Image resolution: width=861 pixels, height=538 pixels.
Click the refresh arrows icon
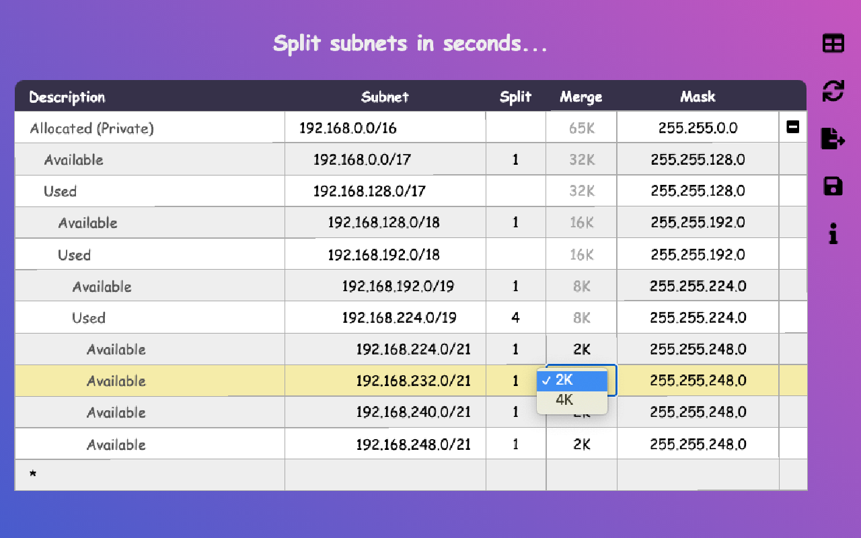pyautogui.click(x=833, y=91)
